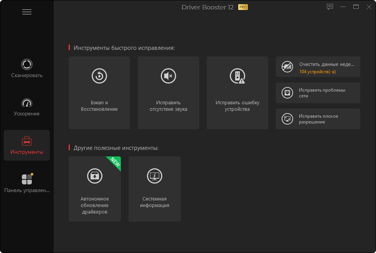This screenshot has height=253, width=376.
Task: Select the Инструменты toolbox icon
Action: (27, 141)
